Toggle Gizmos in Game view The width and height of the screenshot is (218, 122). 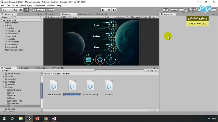(152, 17)
